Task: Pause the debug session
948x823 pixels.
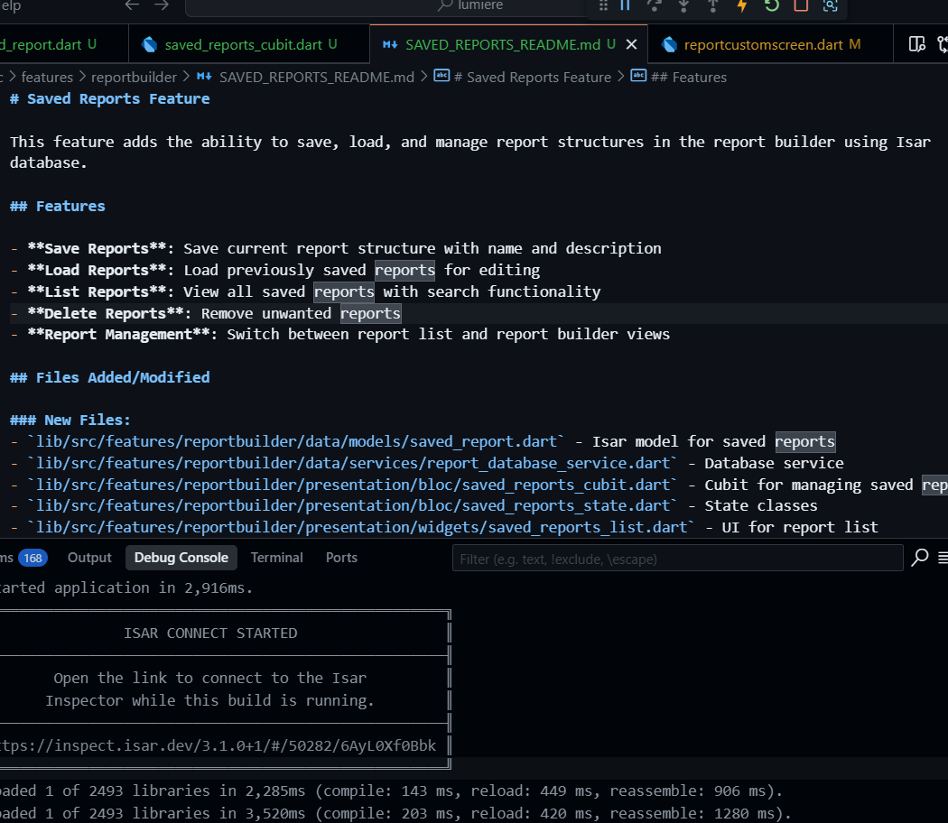Action: coord(625,5)
